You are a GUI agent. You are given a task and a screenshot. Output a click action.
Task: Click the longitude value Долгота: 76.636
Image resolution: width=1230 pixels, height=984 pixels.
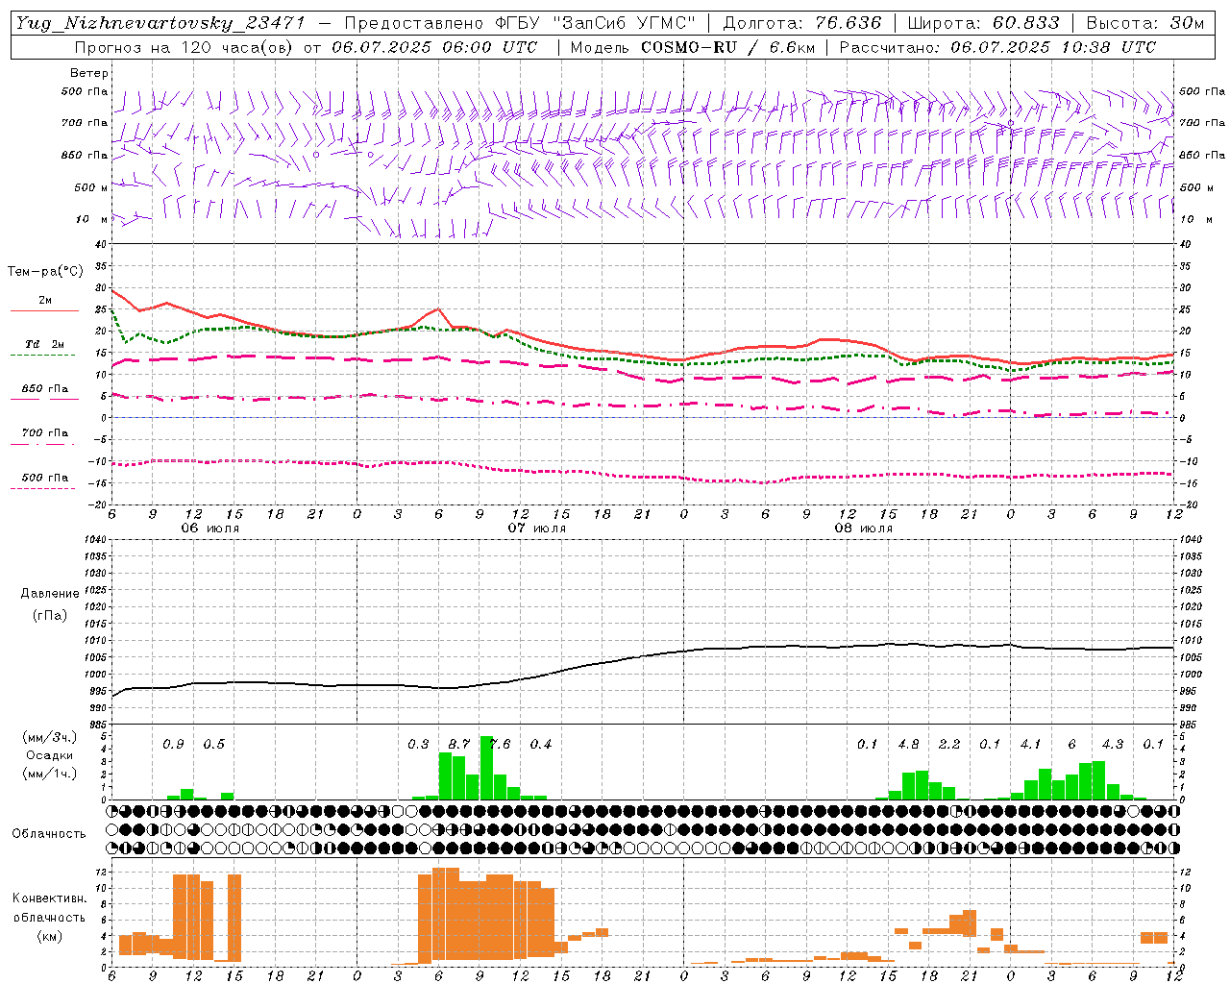click(801, 22)
